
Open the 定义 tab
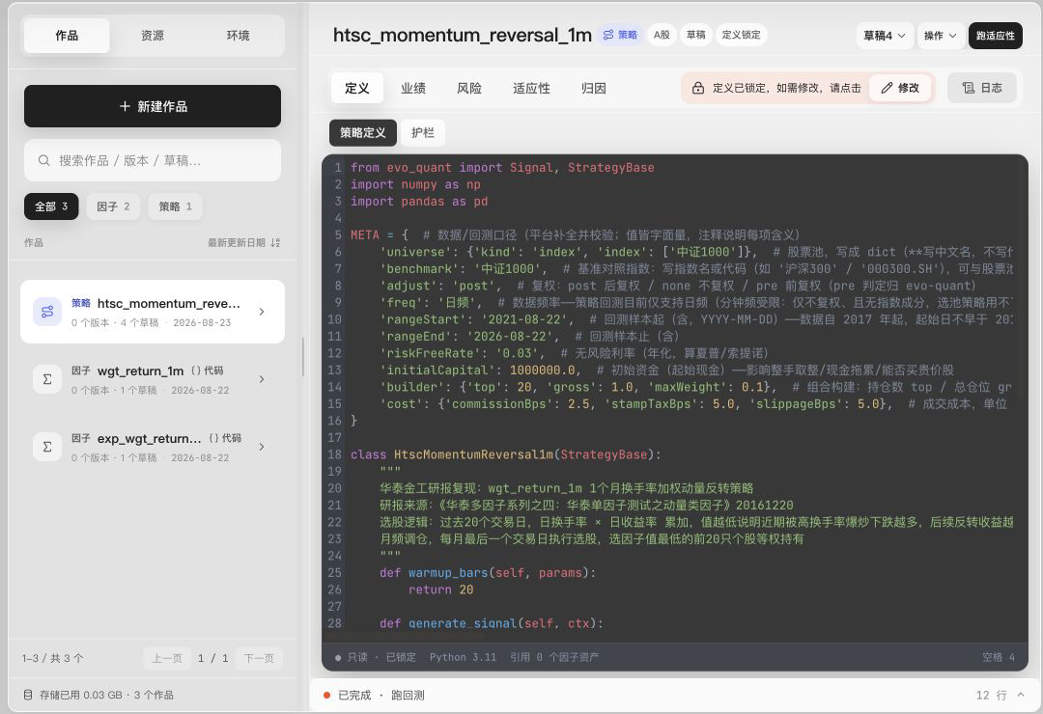pos(357,88)
